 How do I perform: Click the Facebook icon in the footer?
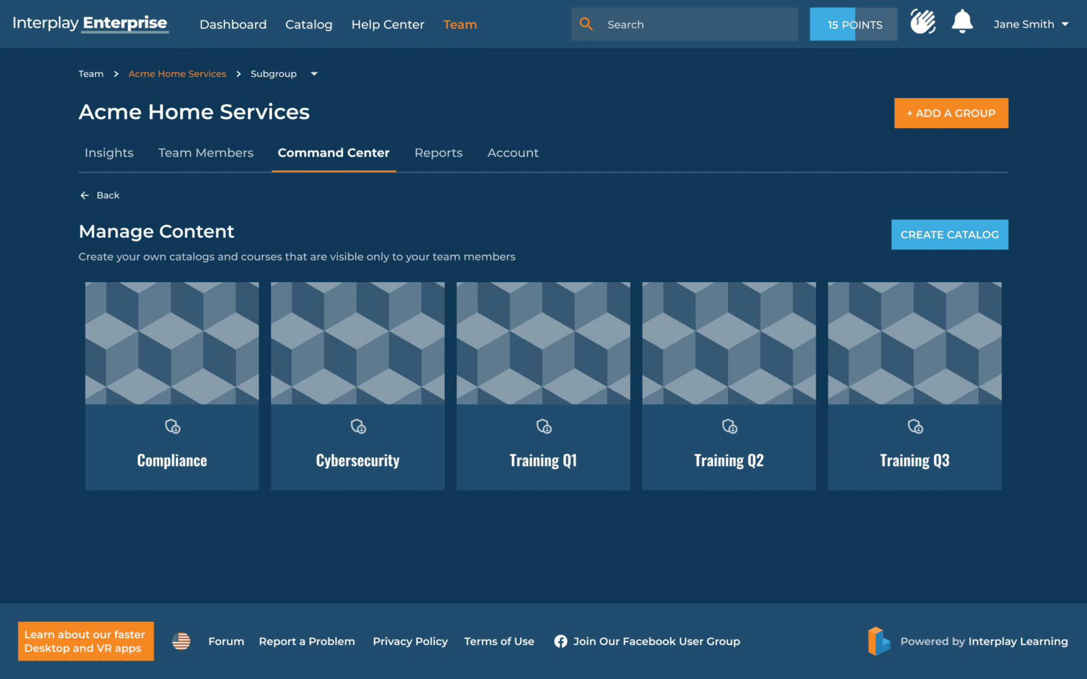click(560, 641)
